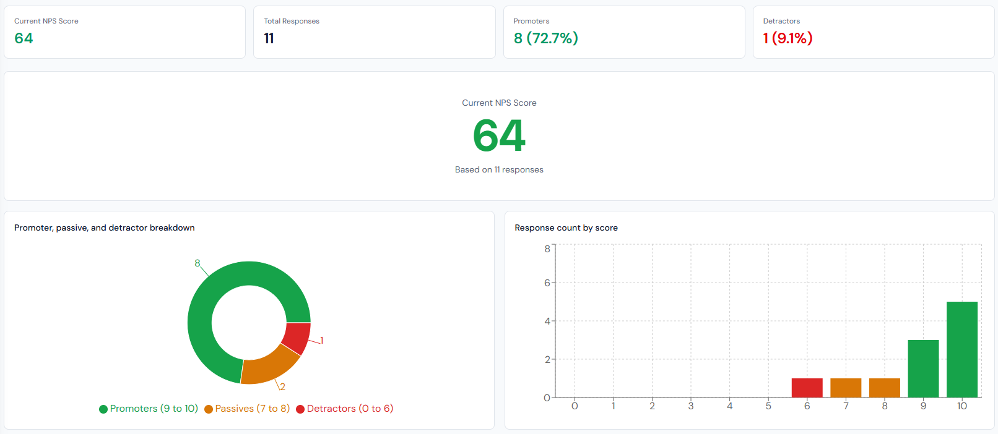998x434 pixels.
Task: Click the 64 value in top-left NPS card
Action: point(24,38)
